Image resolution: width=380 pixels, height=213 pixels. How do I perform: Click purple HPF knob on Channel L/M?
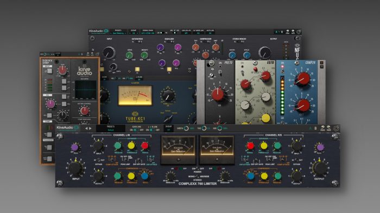click(x=75, y=147)
